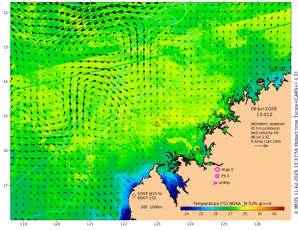Click the magenta FS square legend symbol
298x230 pixels.
217,176
